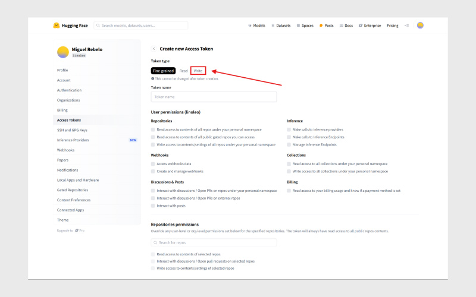Open the more options menu next to Pricing
This screenshot has height=297, width=476.
pos(407,26)
